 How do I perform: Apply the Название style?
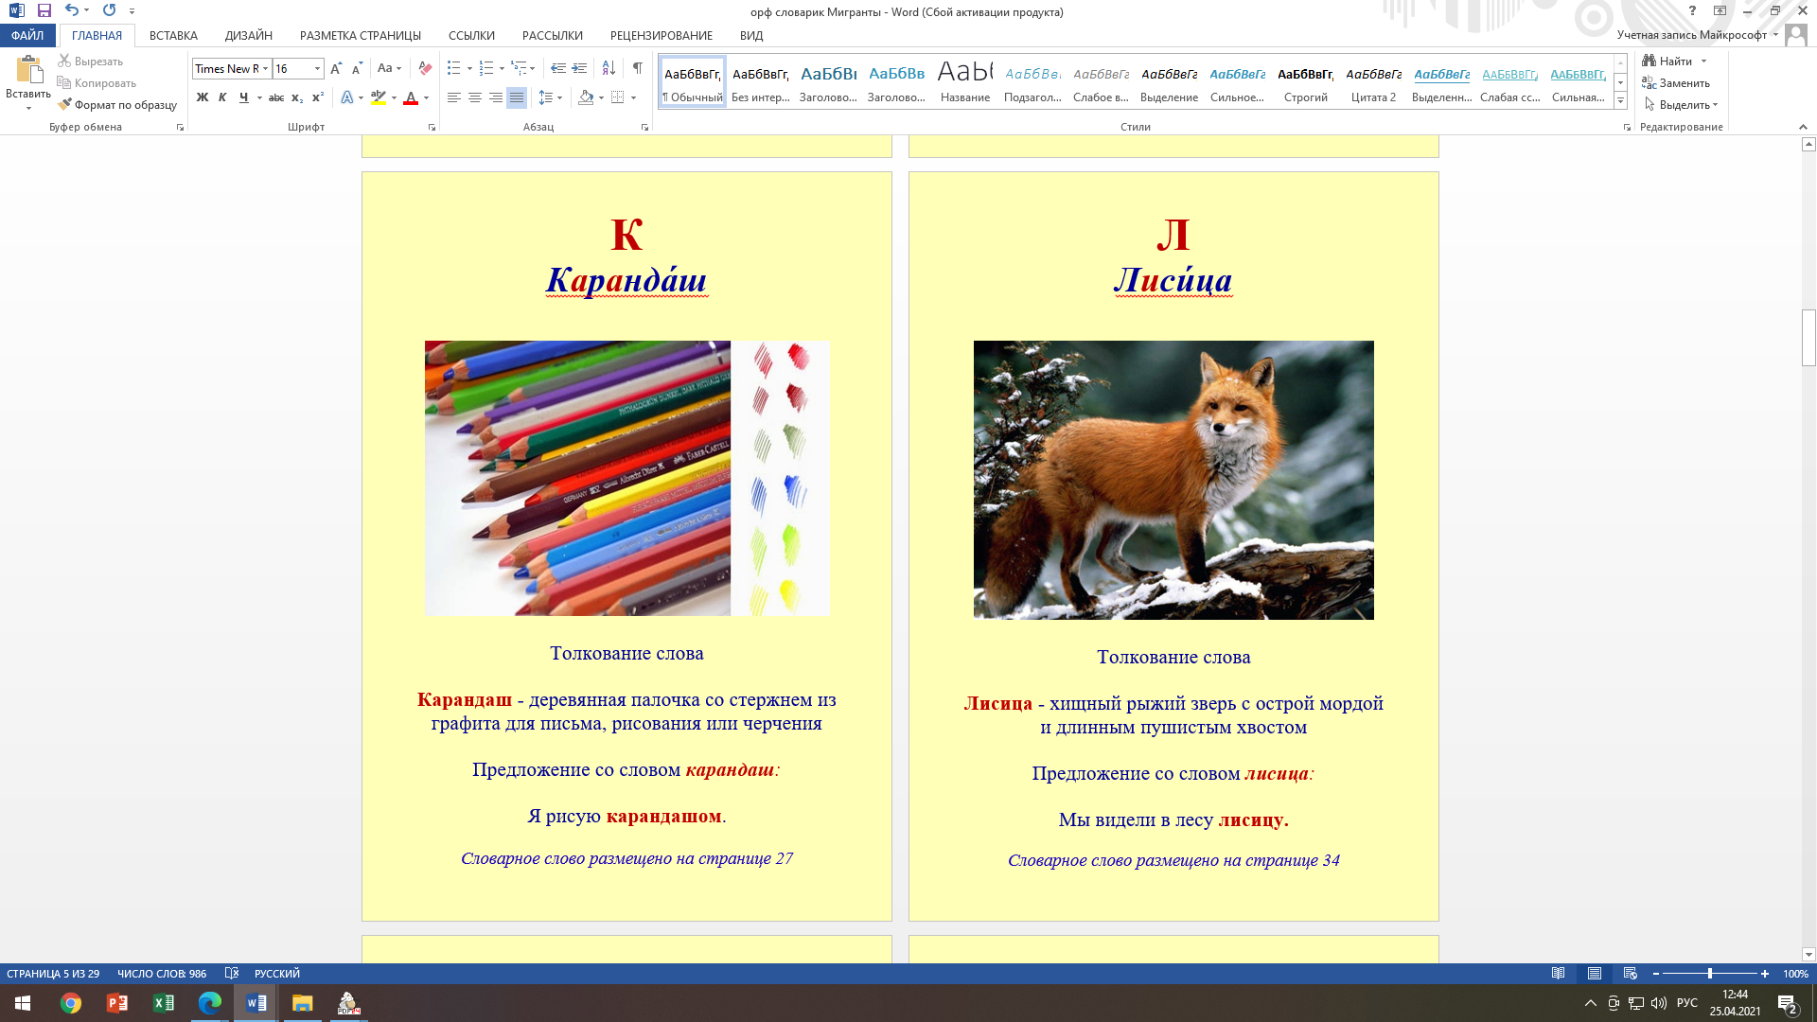[x=964, y=81]
